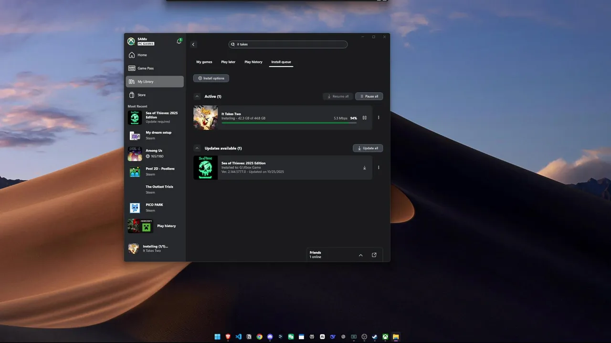The image size is (611, 343).
Task: Select My Library in the sidebar
Action: tap(155, 81)
